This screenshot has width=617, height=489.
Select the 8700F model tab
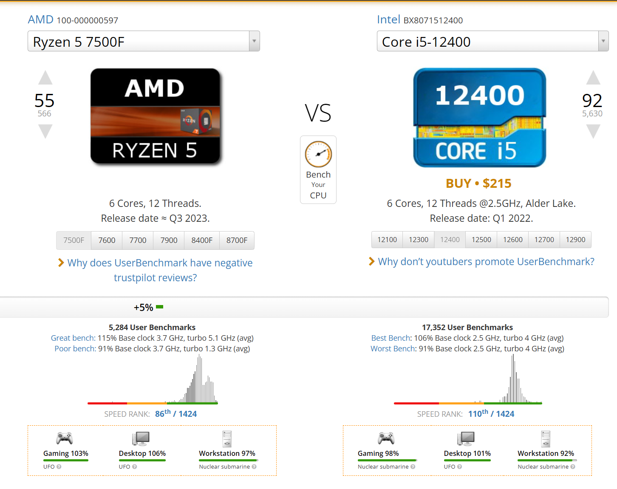click(237, 240)
